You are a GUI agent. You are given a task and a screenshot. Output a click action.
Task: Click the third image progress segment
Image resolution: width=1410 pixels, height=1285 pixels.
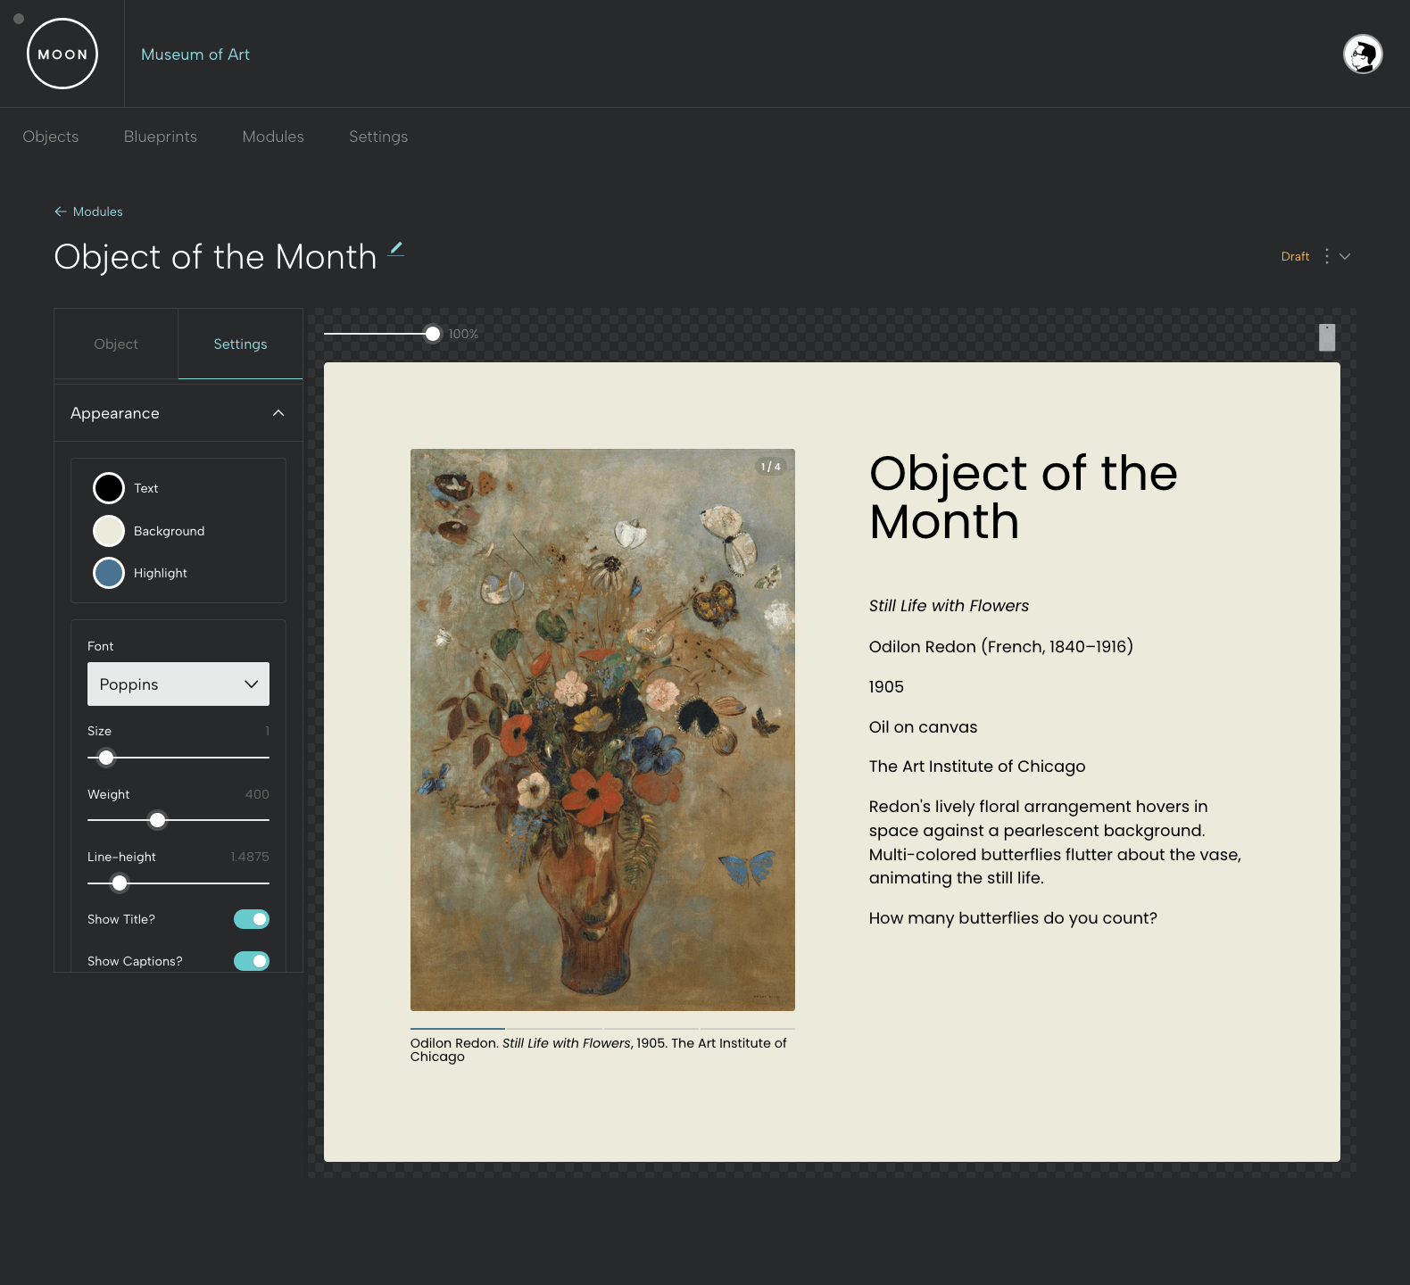[651, 1029]
